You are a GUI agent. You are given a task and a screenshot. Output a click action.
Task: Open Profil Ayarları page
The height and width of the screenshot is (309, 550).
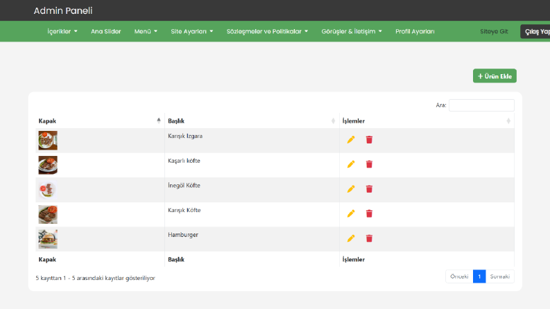(x=415, y=32)
